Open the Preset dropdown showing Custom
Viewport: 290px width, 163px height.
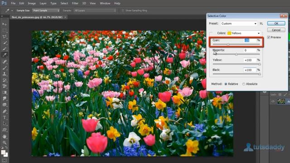[x=239, y=24]
